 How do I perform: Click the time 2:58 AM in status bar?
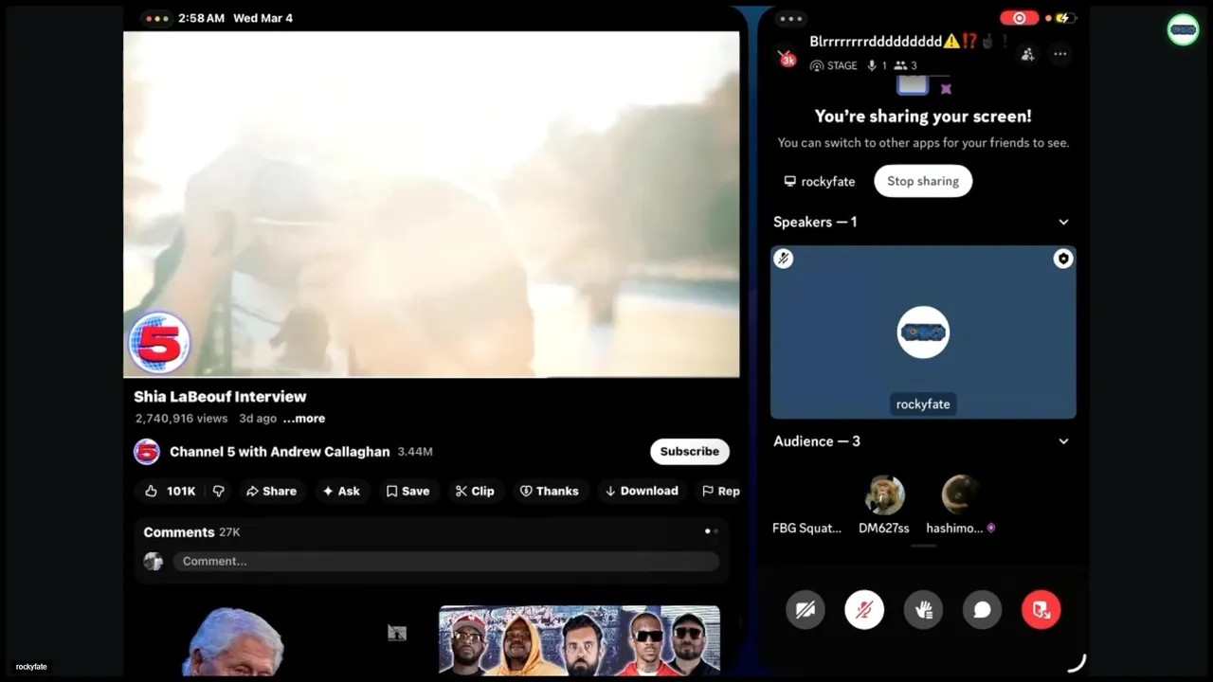(x=201, y=18)
